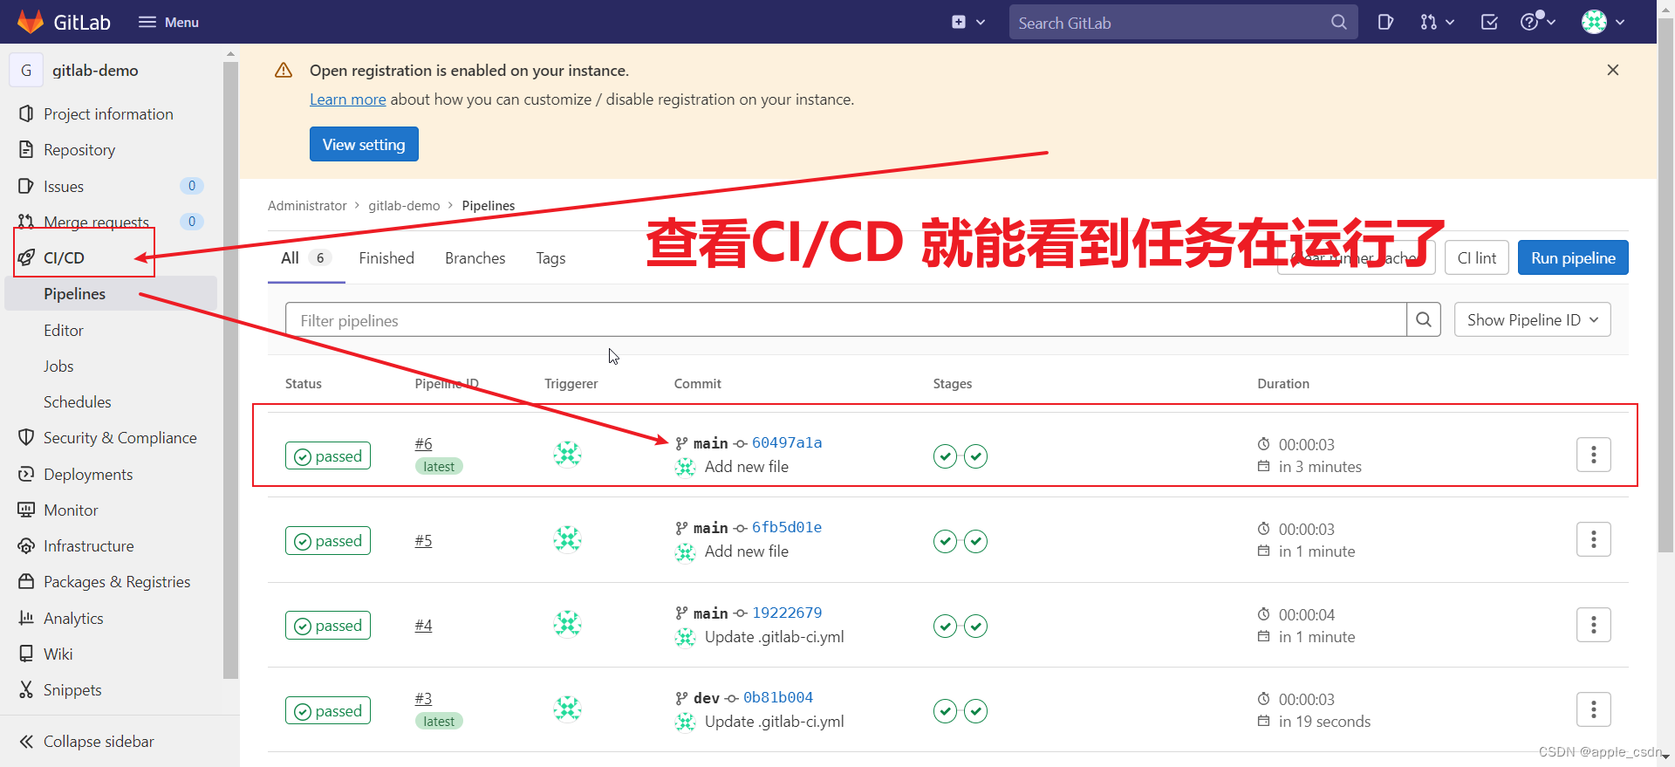
Task: Click the Run pipeline button
Action: tap(1573, 257)
